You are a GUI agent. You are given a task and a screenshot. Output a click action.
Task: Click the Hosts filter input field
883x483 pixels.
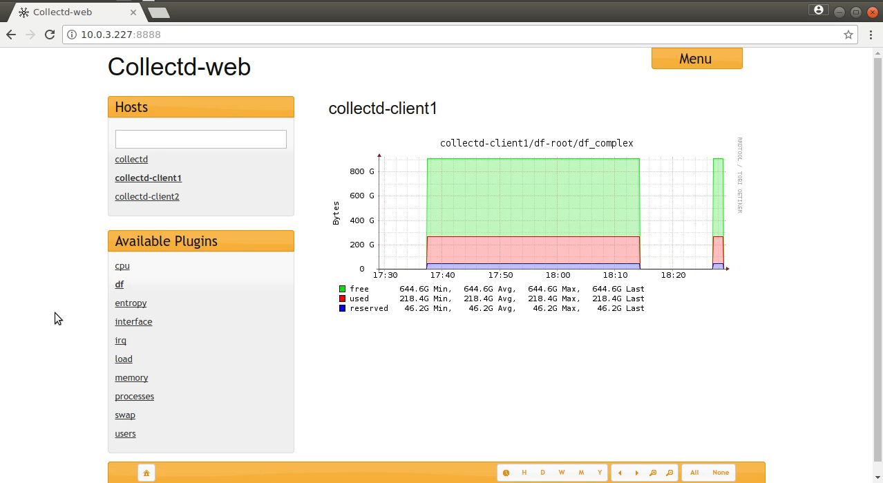[x=201, y=139]
